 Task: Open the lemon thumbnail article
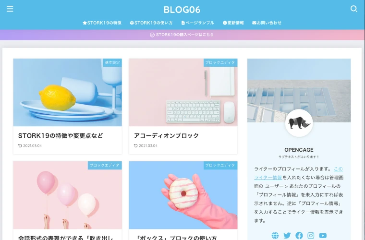(68, 92)
